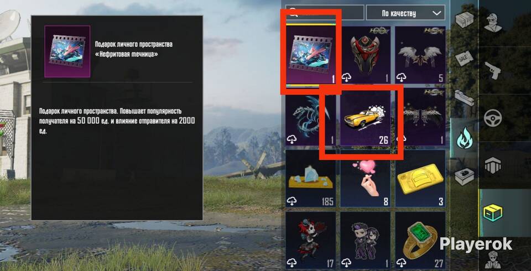This screenshot has height=271, width=531.
Task: Open the crate category icon in sidebar
Action: (464, 20)
